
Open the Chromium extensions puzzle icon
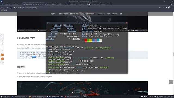(x=166, y=7)
